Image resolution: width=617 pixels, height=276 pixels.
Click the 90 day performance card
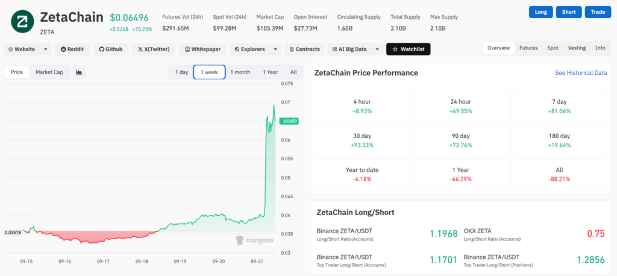[461, 140]
